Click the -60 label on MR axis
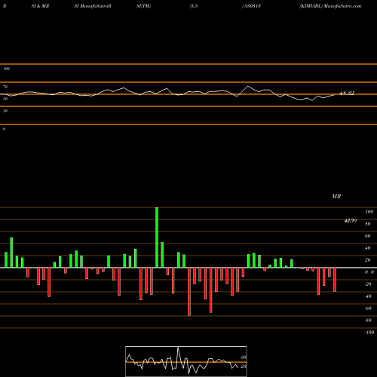The width and height of the screenshot is (377, 377). [368, 308]
